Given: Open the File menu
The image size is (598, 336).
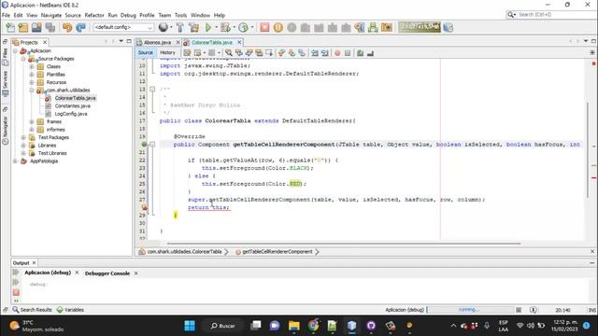Looking at the screenshot, I should tap(6, 15).
